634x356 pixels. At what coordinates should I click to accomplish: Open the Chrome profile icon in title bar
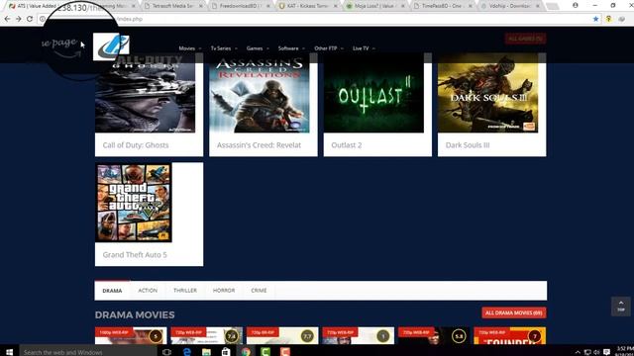click(576, 5)
